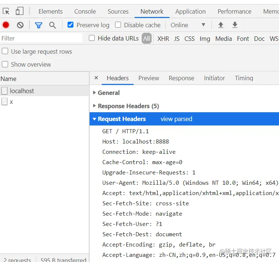279x262 pixels.
Task: Toggle the device toolbar icon
Action: tap(19, 11)
